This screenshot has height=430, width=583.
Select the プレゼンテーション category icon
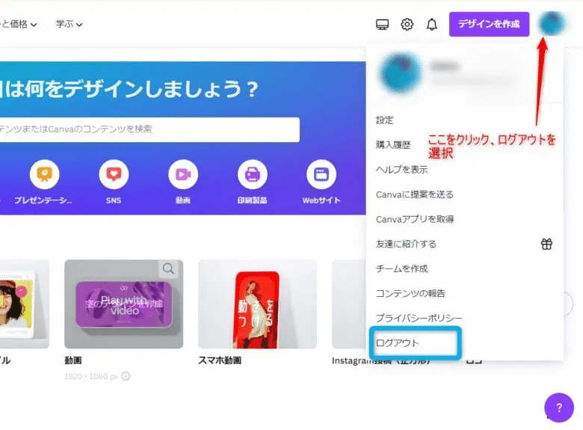tap(44, 174)
